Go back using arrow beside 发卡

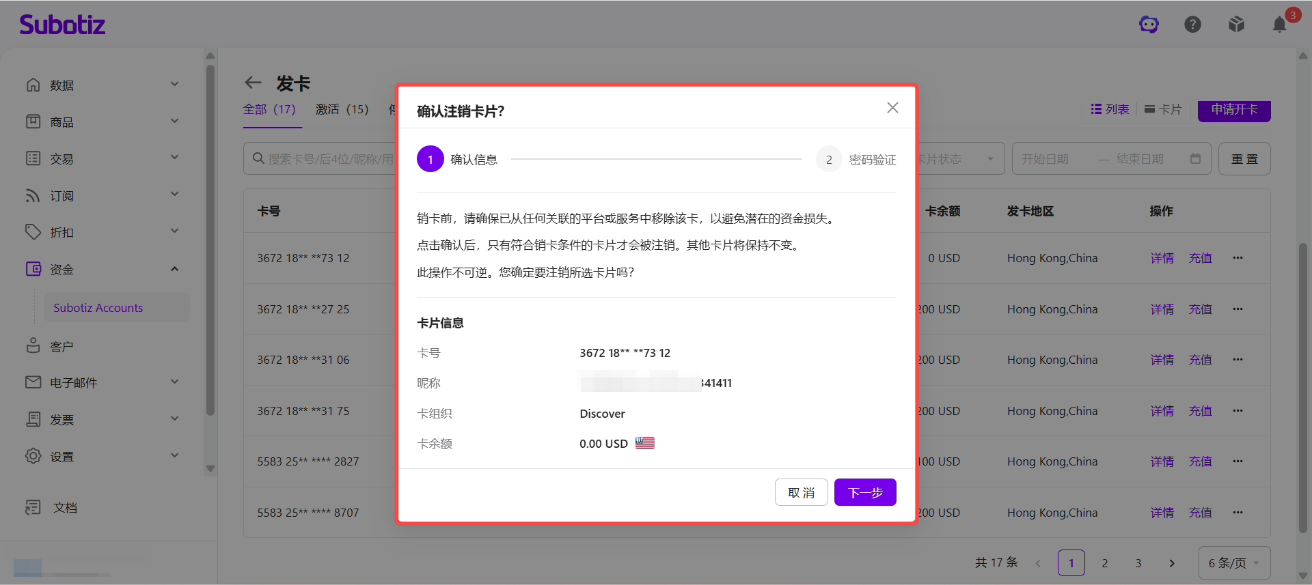click(x=254, y=83)
